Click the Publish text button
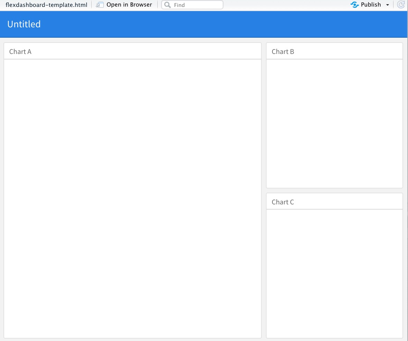The height and width of the screenshot is (341, 408). point(371,5)
